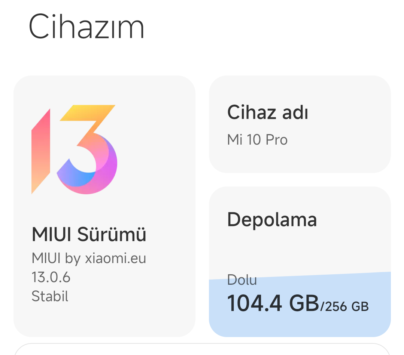Tap the Cihaz adı heading

click(267, 112)
